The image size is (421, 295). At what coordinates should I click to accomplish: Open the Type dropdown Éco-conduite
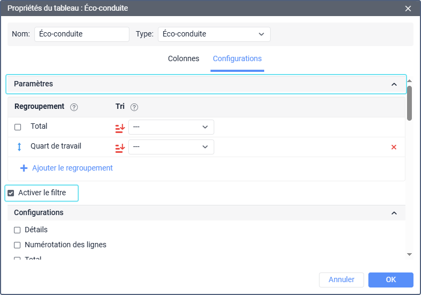(x=214, y=34)
